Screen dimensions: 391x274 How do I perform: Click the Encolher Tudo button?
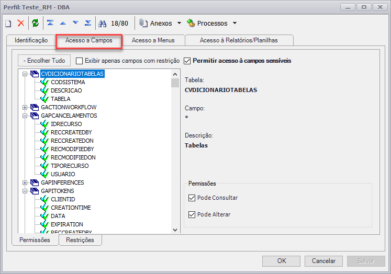click(x=44, y=61)
